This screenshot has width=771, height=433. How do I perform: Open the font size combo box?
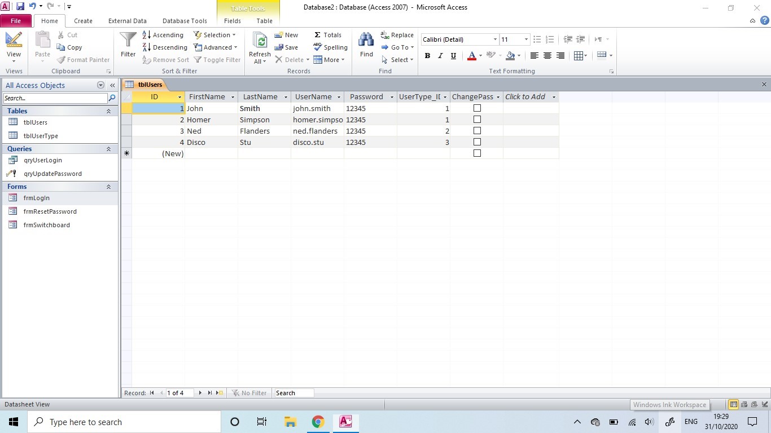[515, 39]
